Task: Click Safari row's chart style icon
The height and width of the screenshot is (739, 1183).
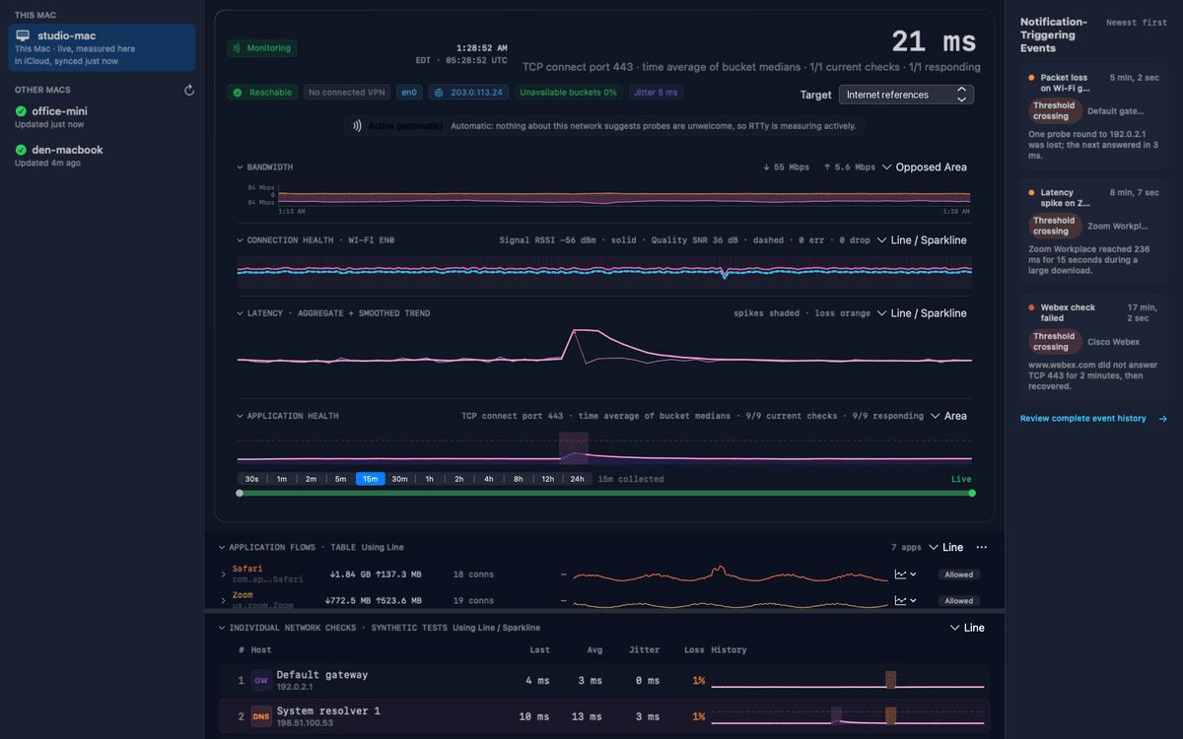Action: 905,574
